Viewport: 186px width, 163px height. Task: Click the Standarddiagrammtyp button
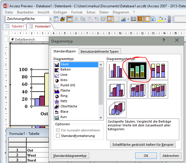[70, 156]
